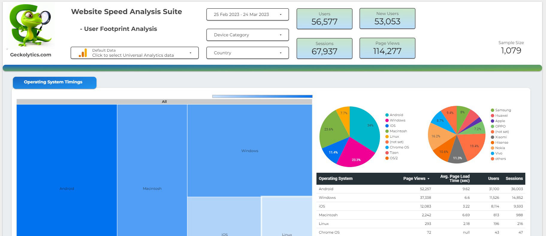The height and width of the screenshot is (236, 546).
Task: Click the Huawei legend entry
Action: coord(499,115)
